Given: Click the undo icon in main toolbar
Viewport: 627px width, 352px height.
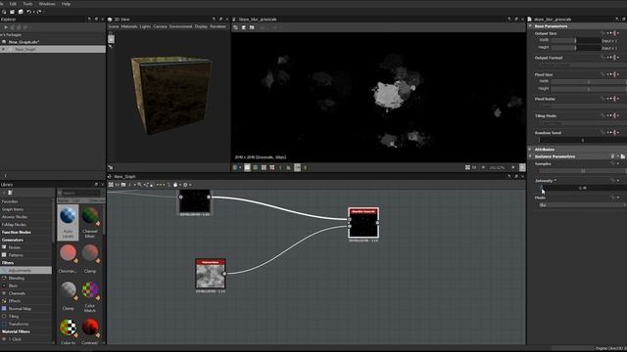Looking at the screenshot, I should pos(28,12).
